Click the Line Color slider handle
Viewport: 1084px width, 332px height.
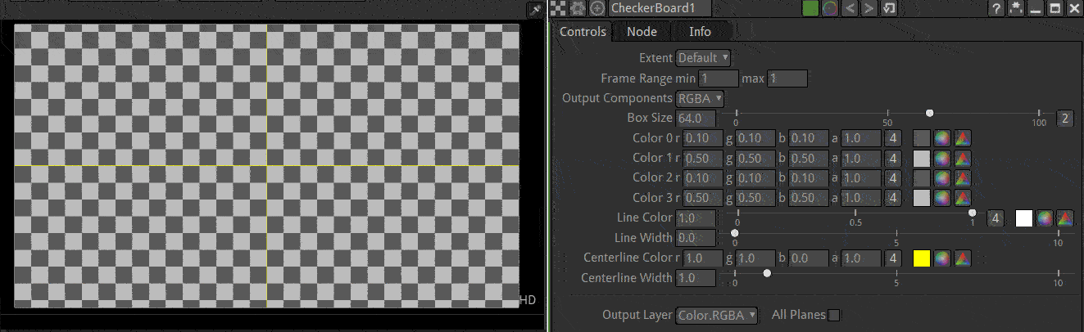click(972, 213)
